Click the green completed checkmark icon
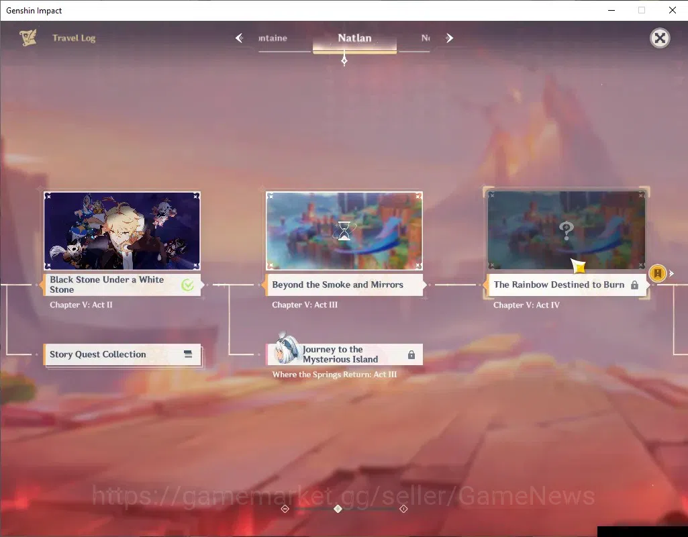This screenshot has height=537, width=688. pyautogui.click(x=187, y=285)
